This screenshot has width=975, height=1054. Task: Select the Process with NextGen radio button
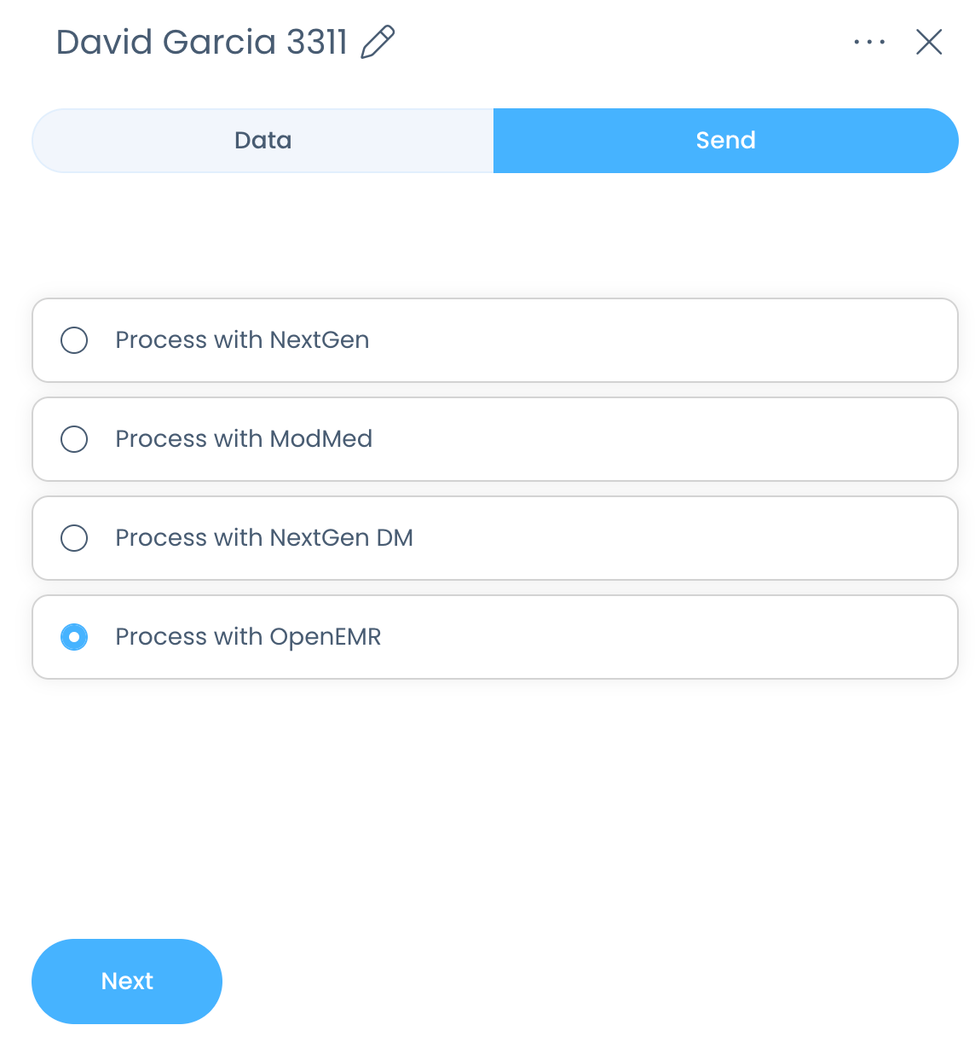pyautogui.click(x=74, y=340)
